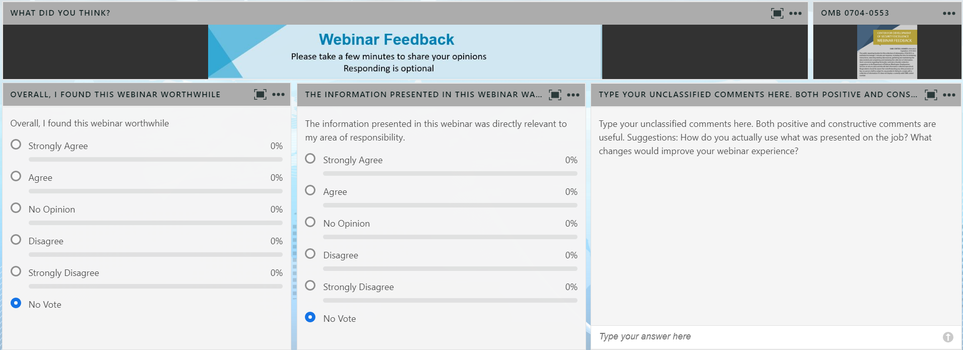This screenshot has height=350, width=963.
Task: Maximize the What Did You Think pod
Action: pyautogui.click(x=777, y=14)
